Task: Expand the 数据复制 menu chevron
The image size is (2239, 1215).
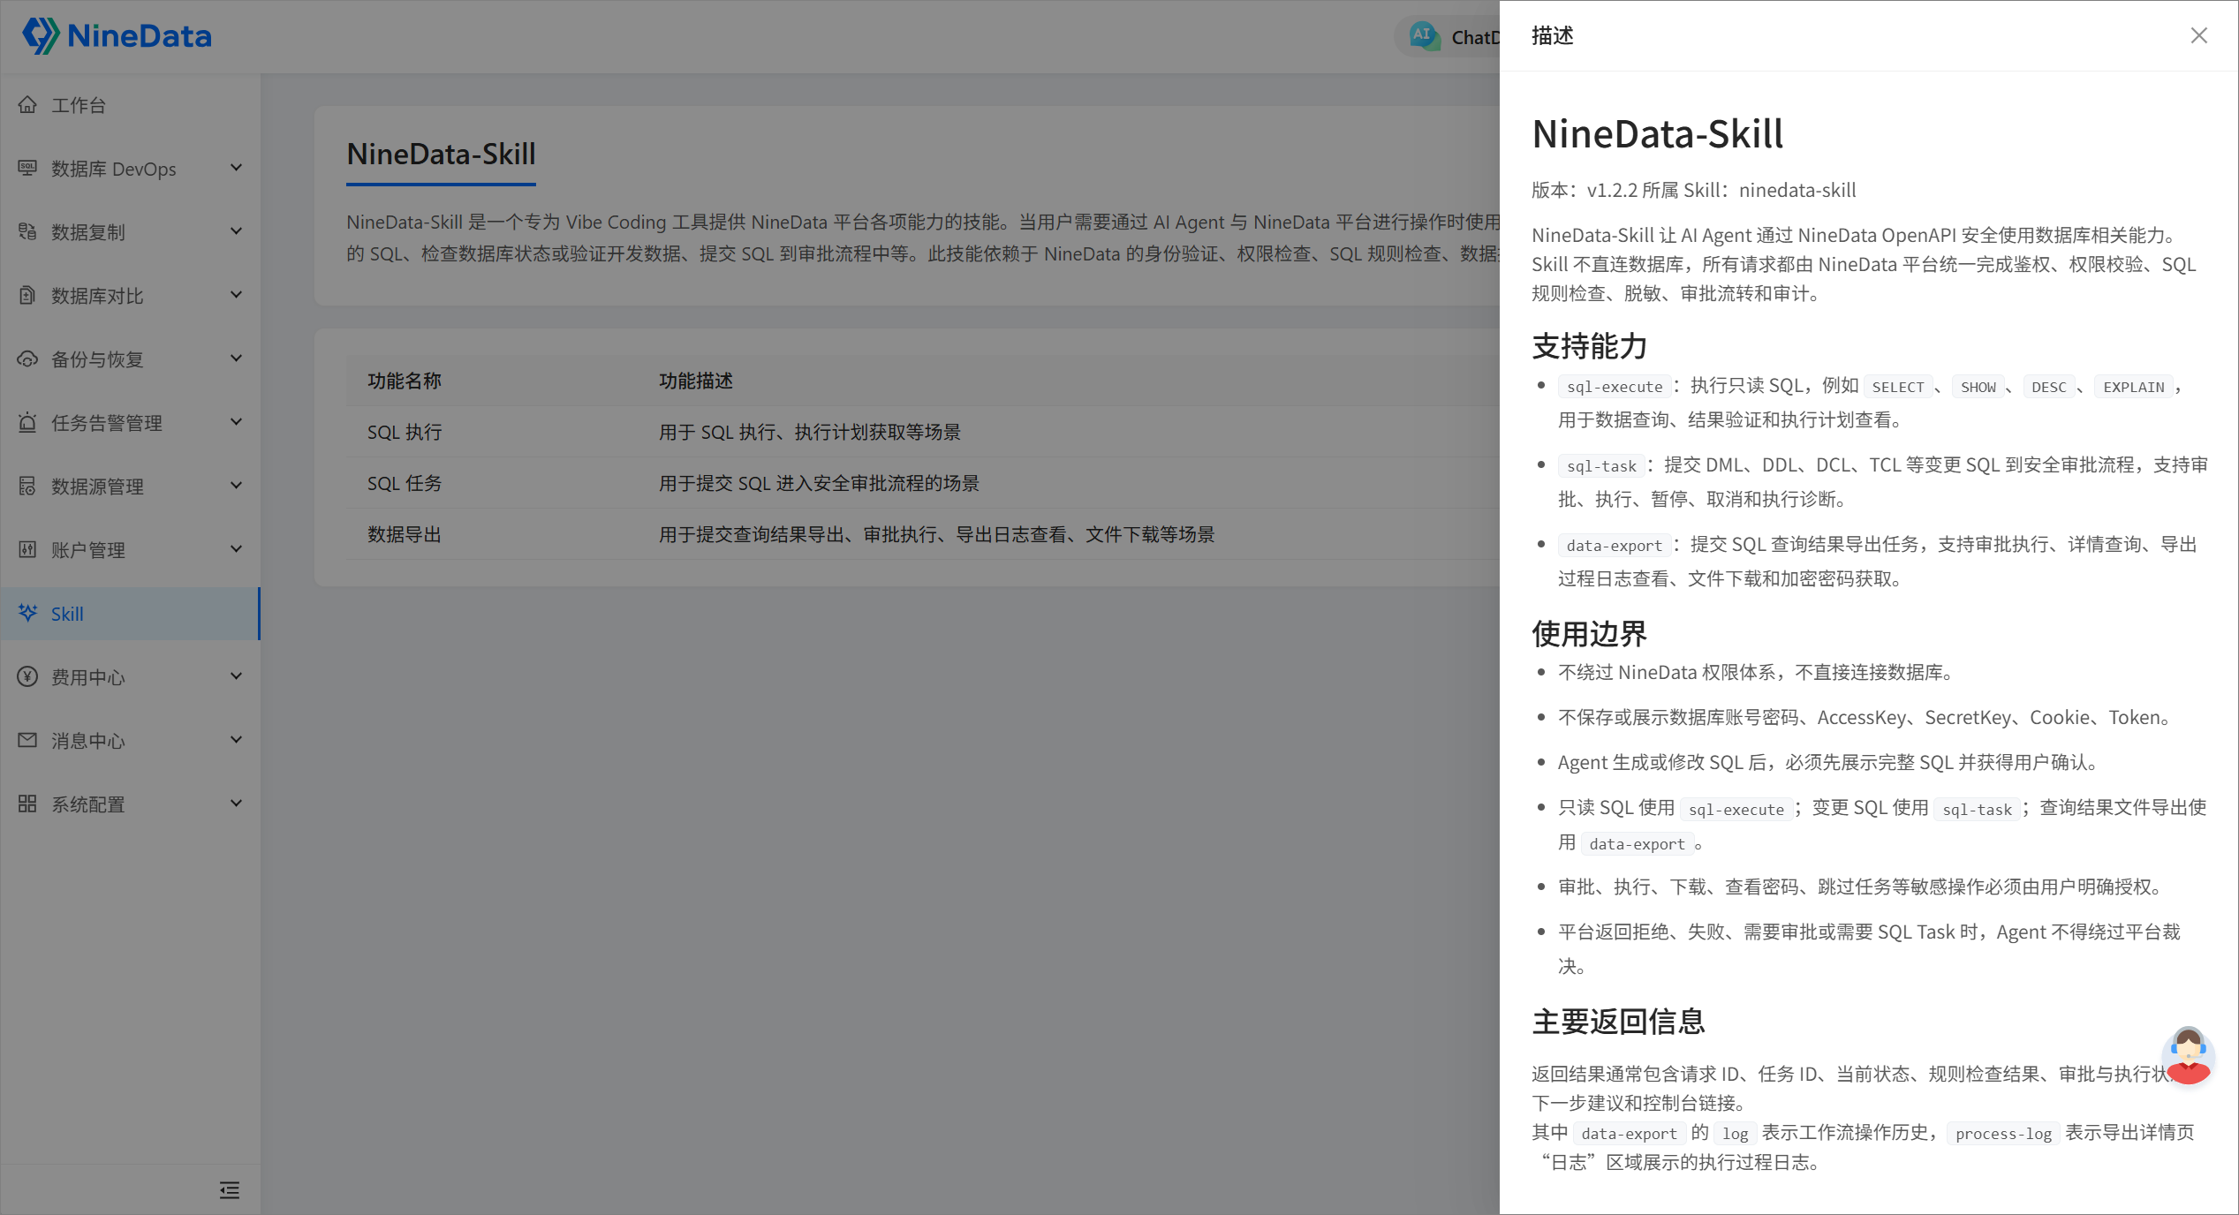Action: pyautogui.click(x=236, y=231)
